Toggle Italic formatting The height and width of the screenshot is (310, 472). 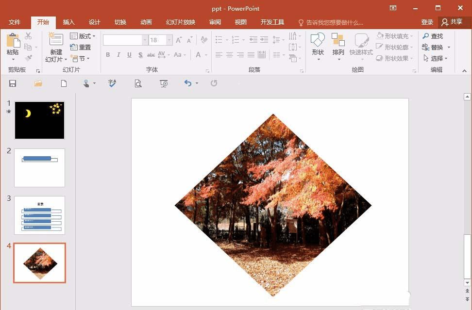118,55
